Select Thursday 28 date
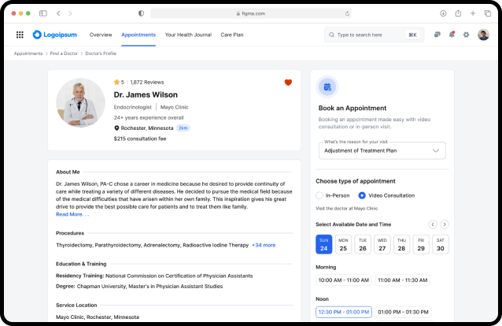 pyautogui.click(x=401, y=244)
